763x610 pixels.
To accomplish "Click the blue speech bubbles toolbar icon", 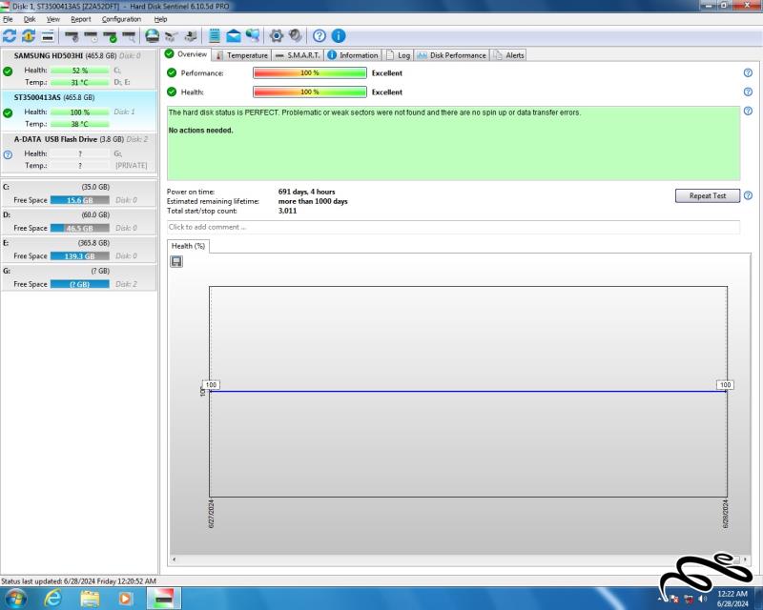I will pos(253,35).
